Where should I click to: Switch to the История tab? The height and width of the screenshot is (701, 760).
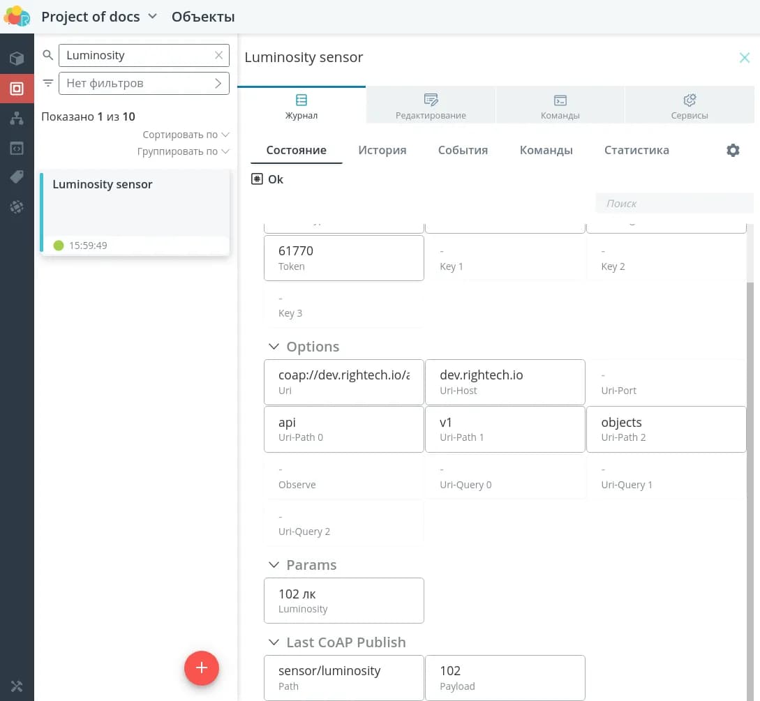(x=382, y=150)
